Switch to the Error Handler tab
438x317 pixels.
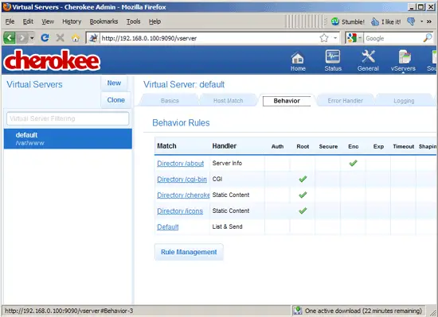coord(346,101)
